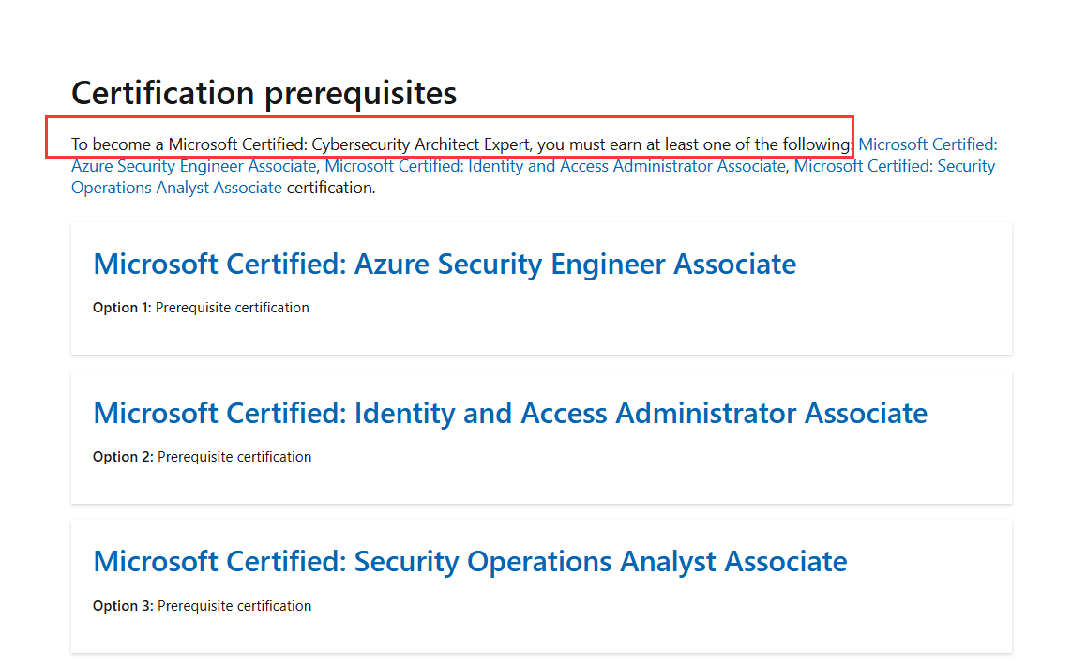This screenshot has width=1071, height=667.
Task: Click Identity and Access Administrator Associate card title
Action: coord(510,414)
